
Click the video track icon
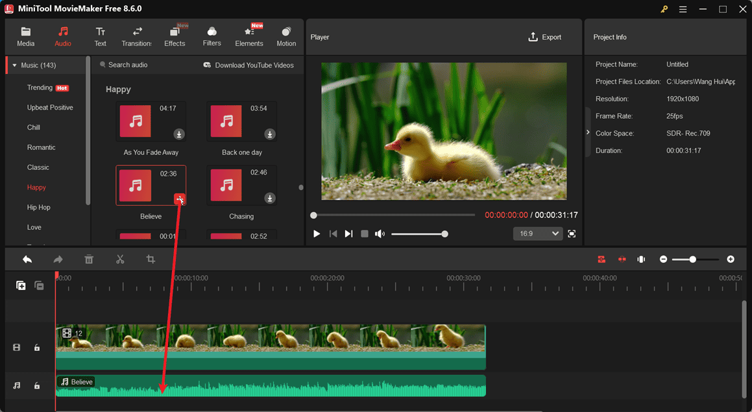pyautogui.click(x=17, y=347)
